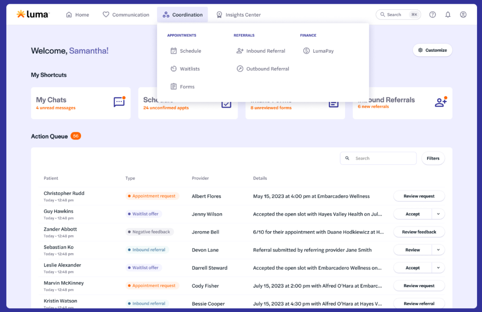
Task: Switch to the Insights Center tab
Action: point(238,14)
